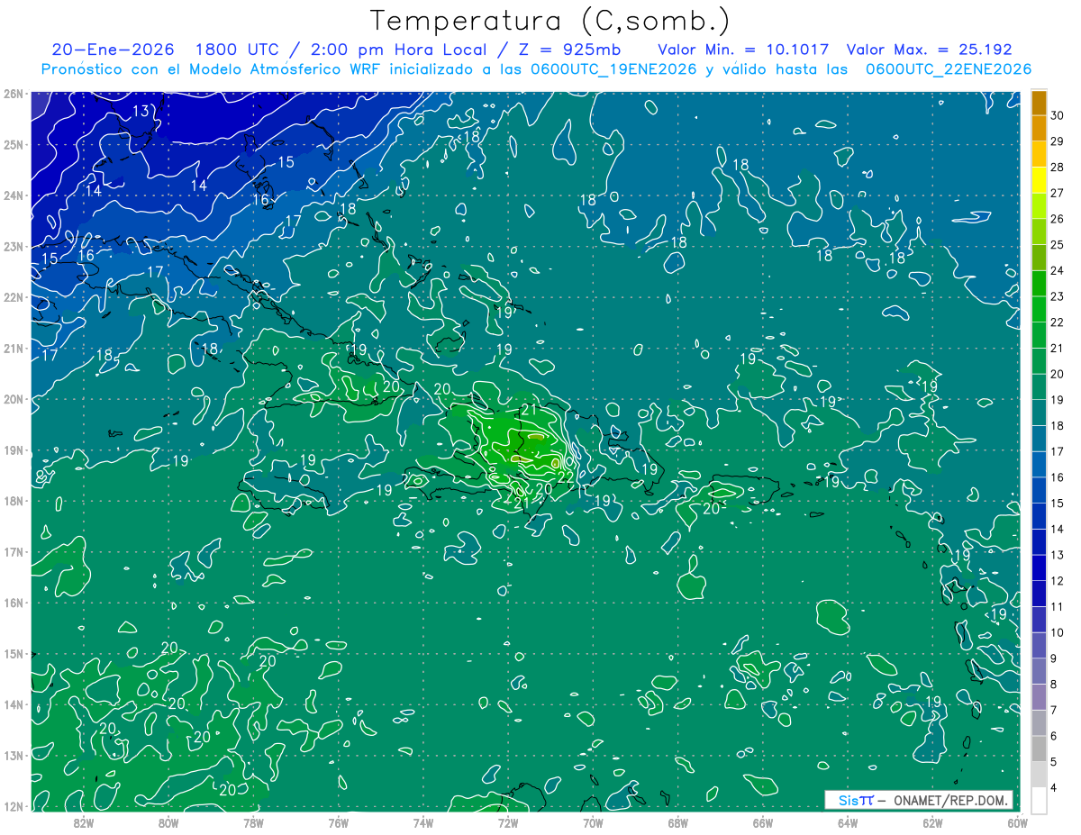Viewport: 1081px width, 835px height.
Task: Click the 19N latitude axis label
Action: click(13, 450)
